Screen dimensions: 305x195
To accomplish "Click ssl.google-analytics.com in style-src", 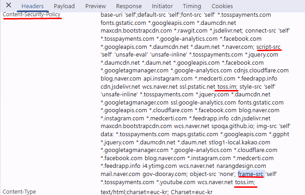I will coord(203,102).
